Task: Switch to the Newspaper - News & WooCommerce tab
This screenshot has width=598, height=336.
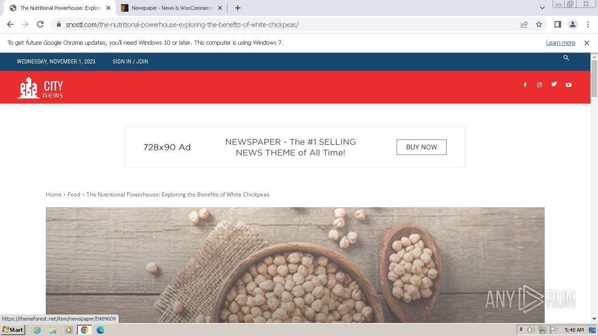Action: point(171,8)
